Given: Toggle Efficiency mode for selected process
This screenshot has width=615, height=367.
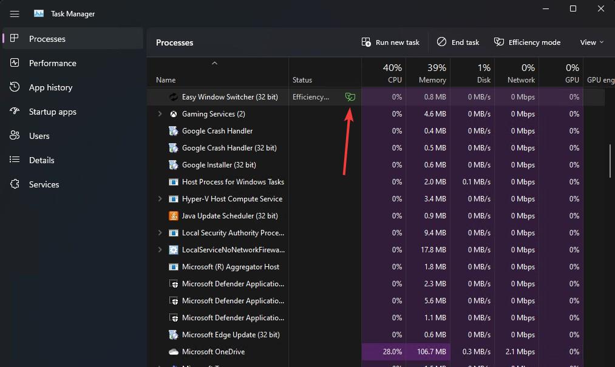Looking at the screenshot, I should click(527, 42).
